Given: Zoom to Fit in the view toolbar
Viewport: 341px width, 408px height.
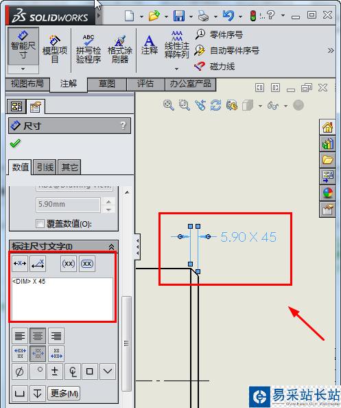Looking at the screenshot, I should [x=168, y=105].
